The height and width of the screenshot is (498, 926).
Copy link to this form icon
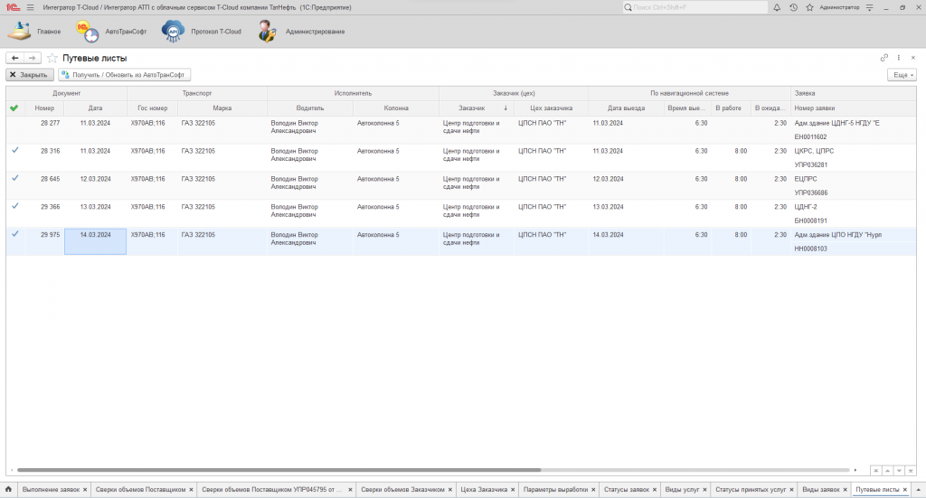[884, 58]
